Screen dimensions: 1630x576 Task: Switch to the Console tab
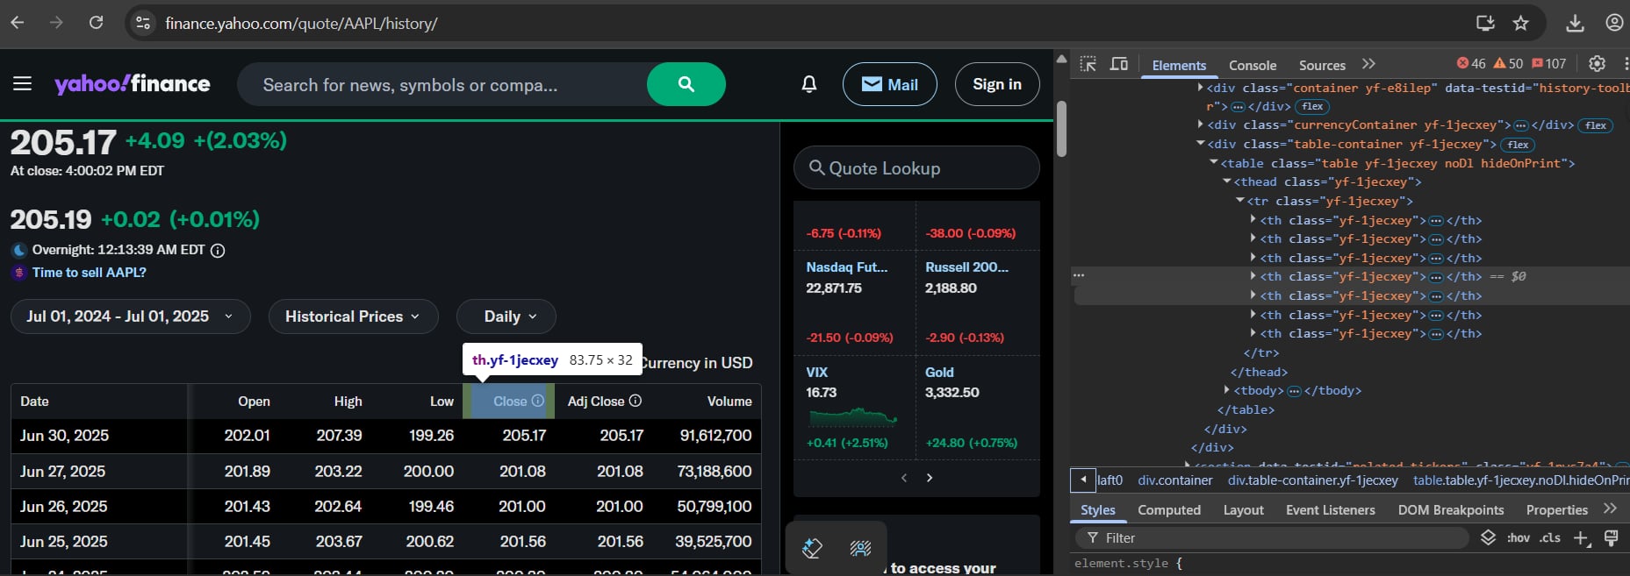(x=1252, y=65)
